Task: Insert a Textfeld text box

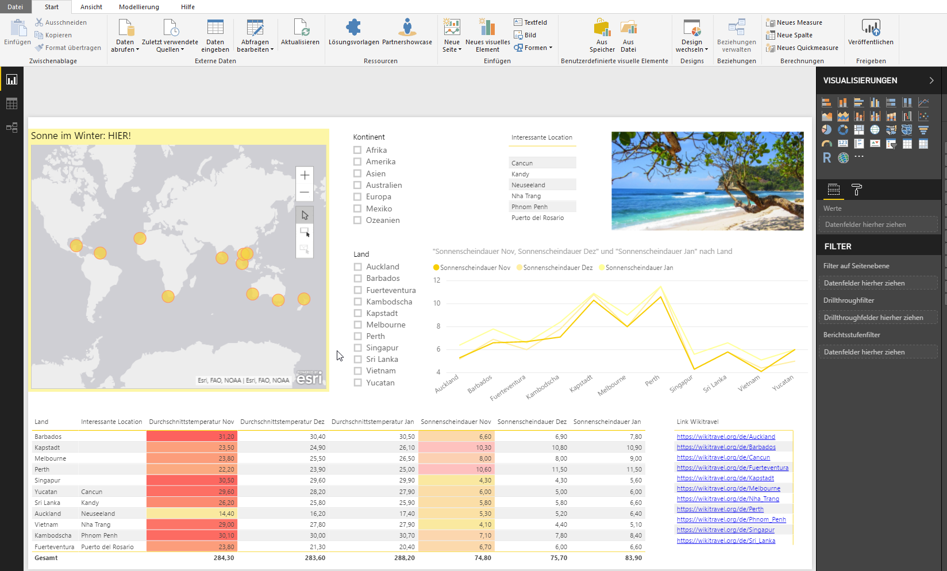Action: [530, 22]
